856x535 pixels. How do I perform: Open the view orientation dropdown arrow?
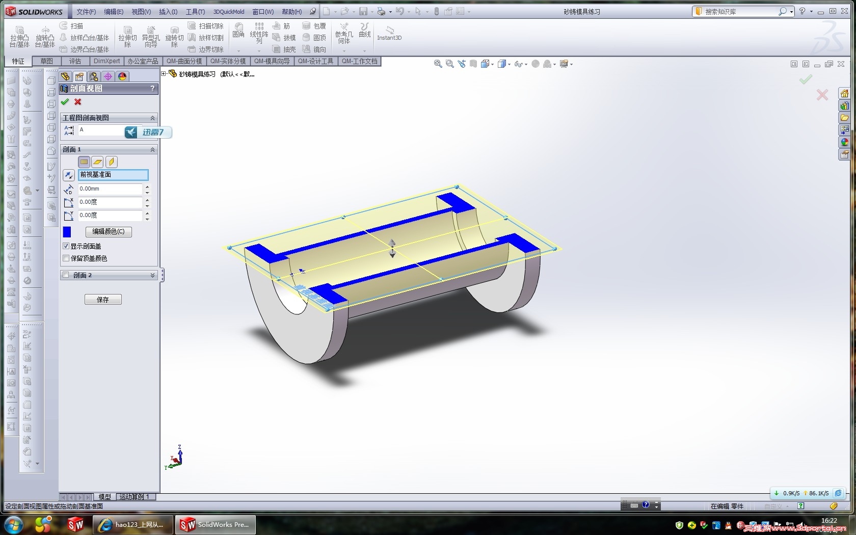pyautogui.click(x=493, y=64)
